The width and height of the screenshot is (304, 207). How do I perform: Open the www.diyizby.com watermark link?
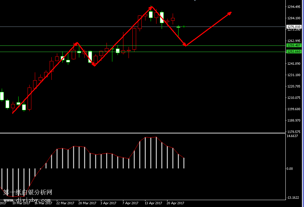[x=27, y=200]
